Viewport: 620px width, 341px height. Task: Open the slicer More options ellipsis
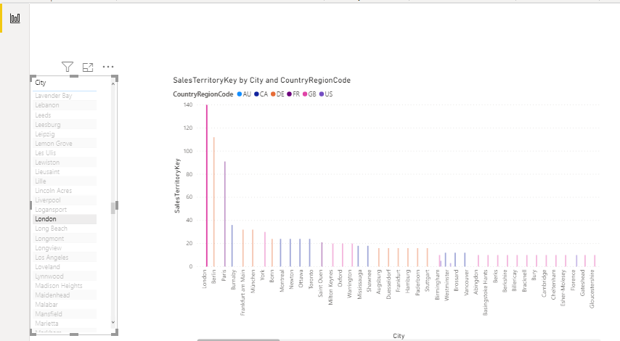108,67
